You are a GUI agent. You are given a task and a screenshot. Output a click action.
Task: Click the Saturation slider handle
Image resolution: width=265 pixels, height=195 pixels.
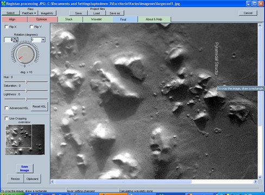coord(27,90)
